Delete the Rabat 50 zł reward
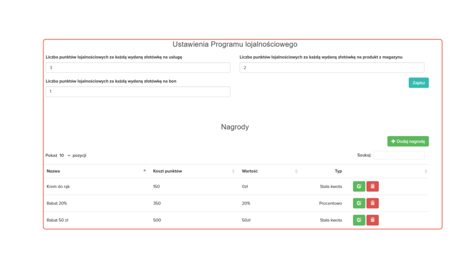 pyautogui.click(x=372, y=220)
